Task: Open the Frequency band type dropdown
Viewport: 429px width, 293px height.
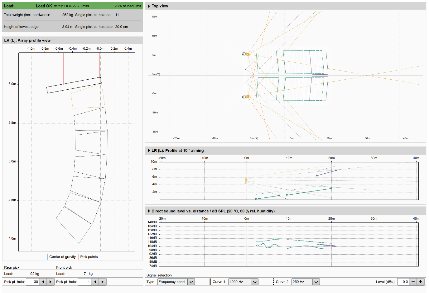Action: [176, 282]
